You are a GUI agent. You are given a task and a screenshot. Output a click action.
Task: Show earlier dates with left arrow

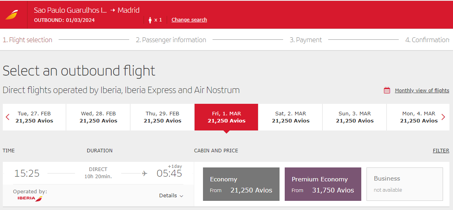[x=8, y=117]
